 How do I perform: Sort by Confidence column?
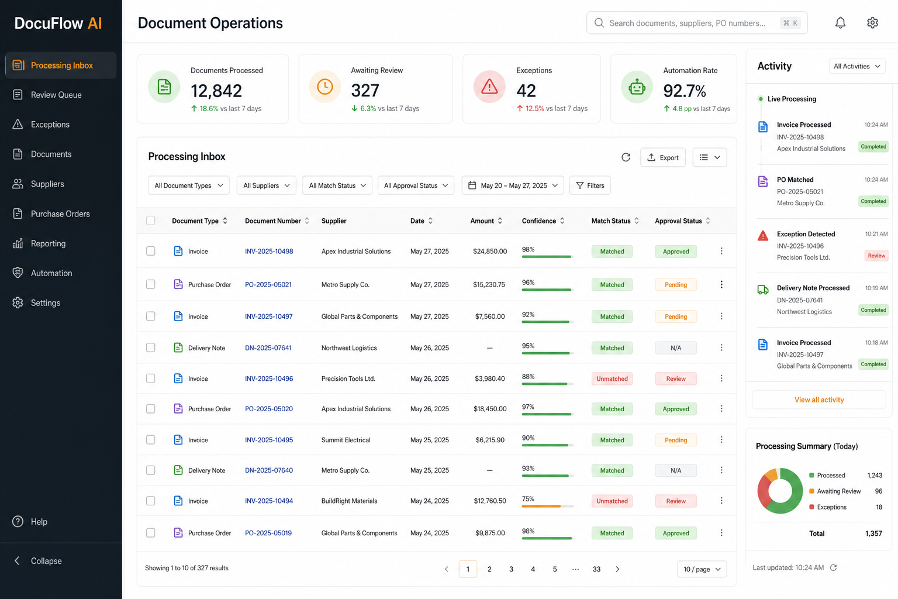[x=562, y=221]
